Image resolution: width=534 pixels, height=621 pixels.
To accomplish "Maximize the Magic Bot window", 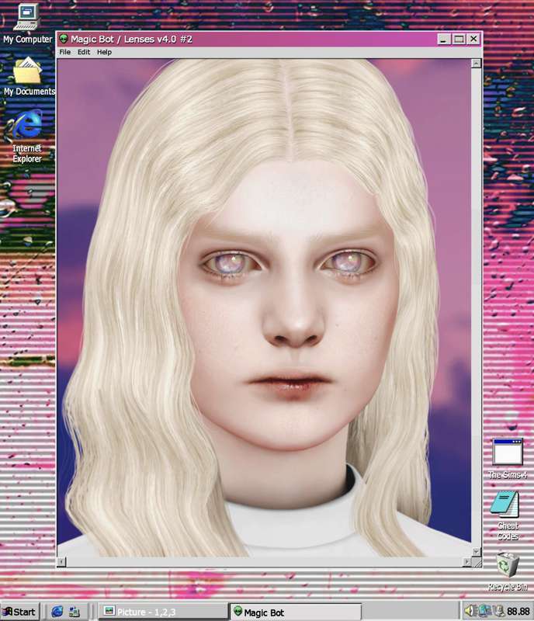I will point(459,39).
